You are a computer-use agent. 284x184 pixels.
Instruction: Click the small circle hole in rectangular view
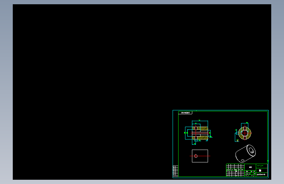coord(196,156)
